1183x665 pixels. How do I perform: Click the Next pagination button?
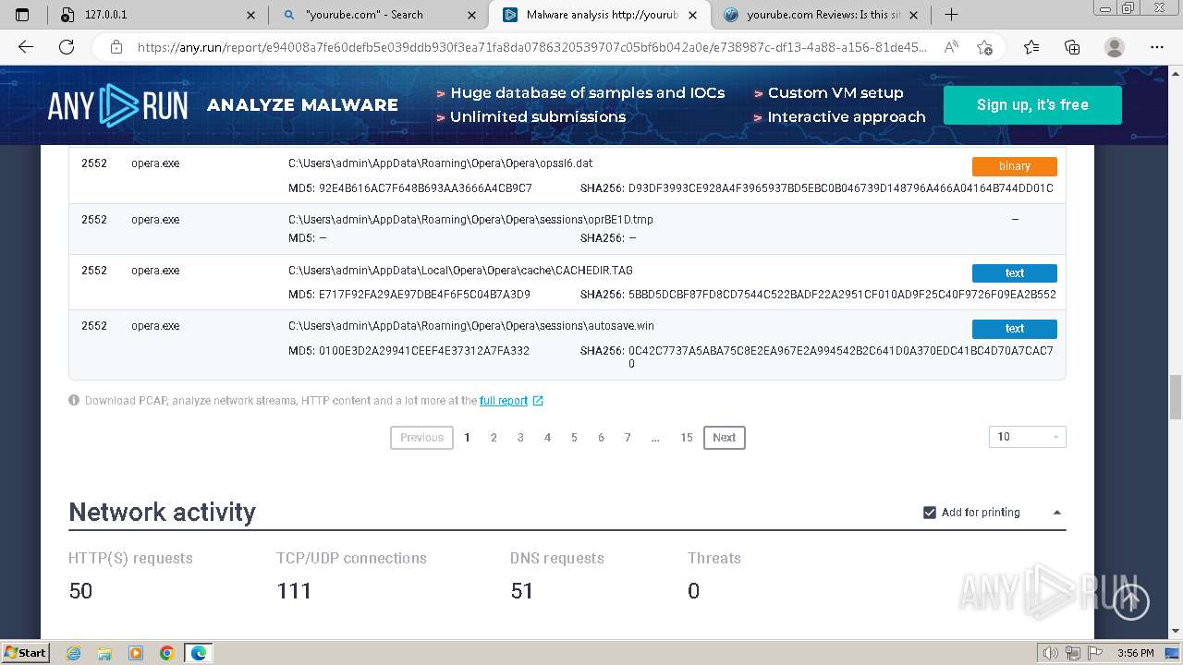(x=724, y=438)
